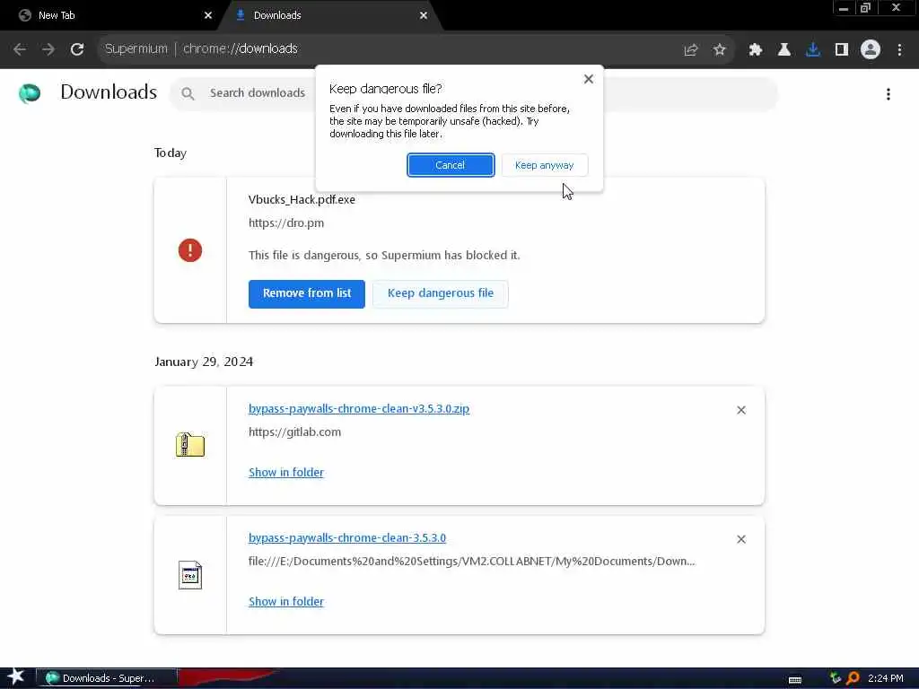The height and width of the screenshot is (689, 919).
Task: Close the Keep dangerous file dialog
Action: click(x=589, y=79)
